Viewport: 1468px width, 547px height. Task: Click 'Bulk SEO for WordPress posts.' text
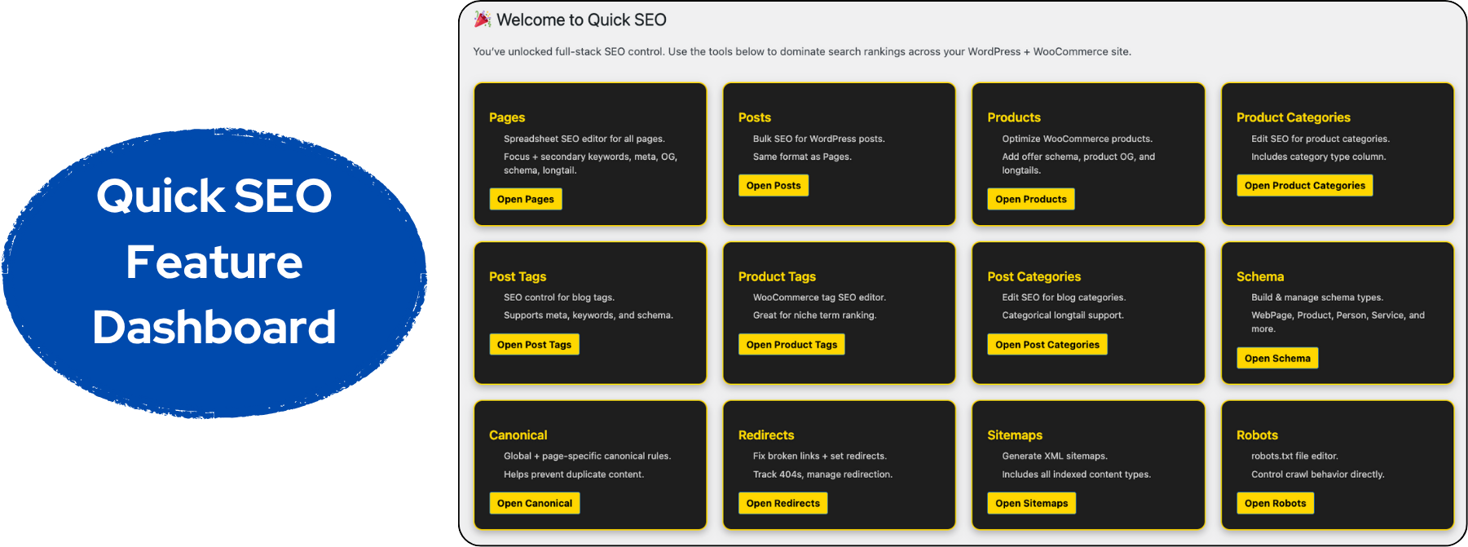tap(819, 139)
